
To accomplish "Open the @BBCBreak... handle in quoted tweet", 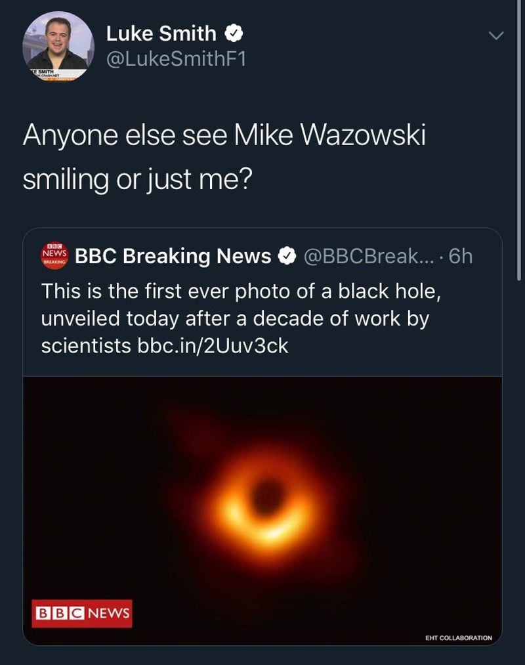I will (369, 256).
